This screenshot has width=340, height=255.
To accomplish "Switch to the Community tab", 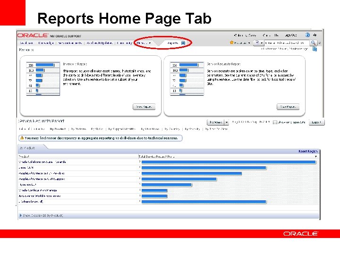I will coord(125,43).
